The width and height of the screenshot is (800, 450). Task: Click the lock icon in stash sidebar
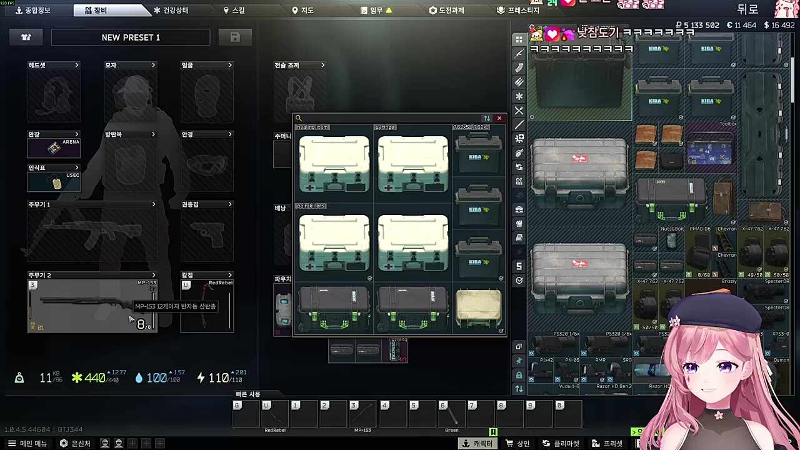click(519, 375)
